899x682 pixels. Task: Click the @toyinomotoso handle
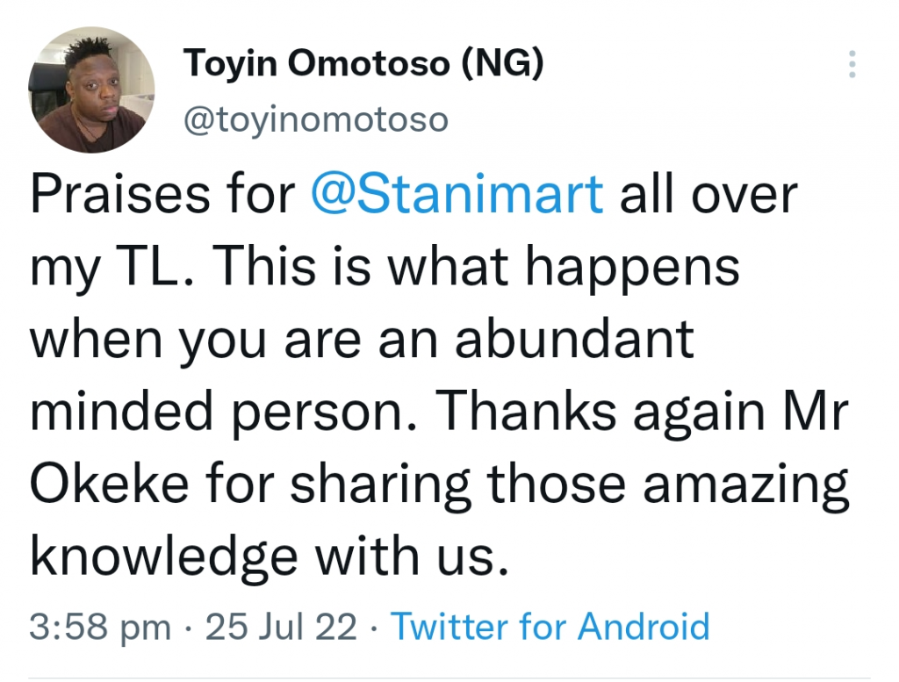[314, 119]
